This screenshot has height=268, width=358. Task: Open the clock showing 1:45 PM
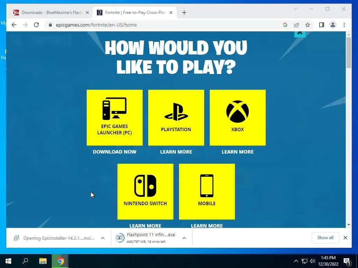pyautogui.click(x=328, y=261)
